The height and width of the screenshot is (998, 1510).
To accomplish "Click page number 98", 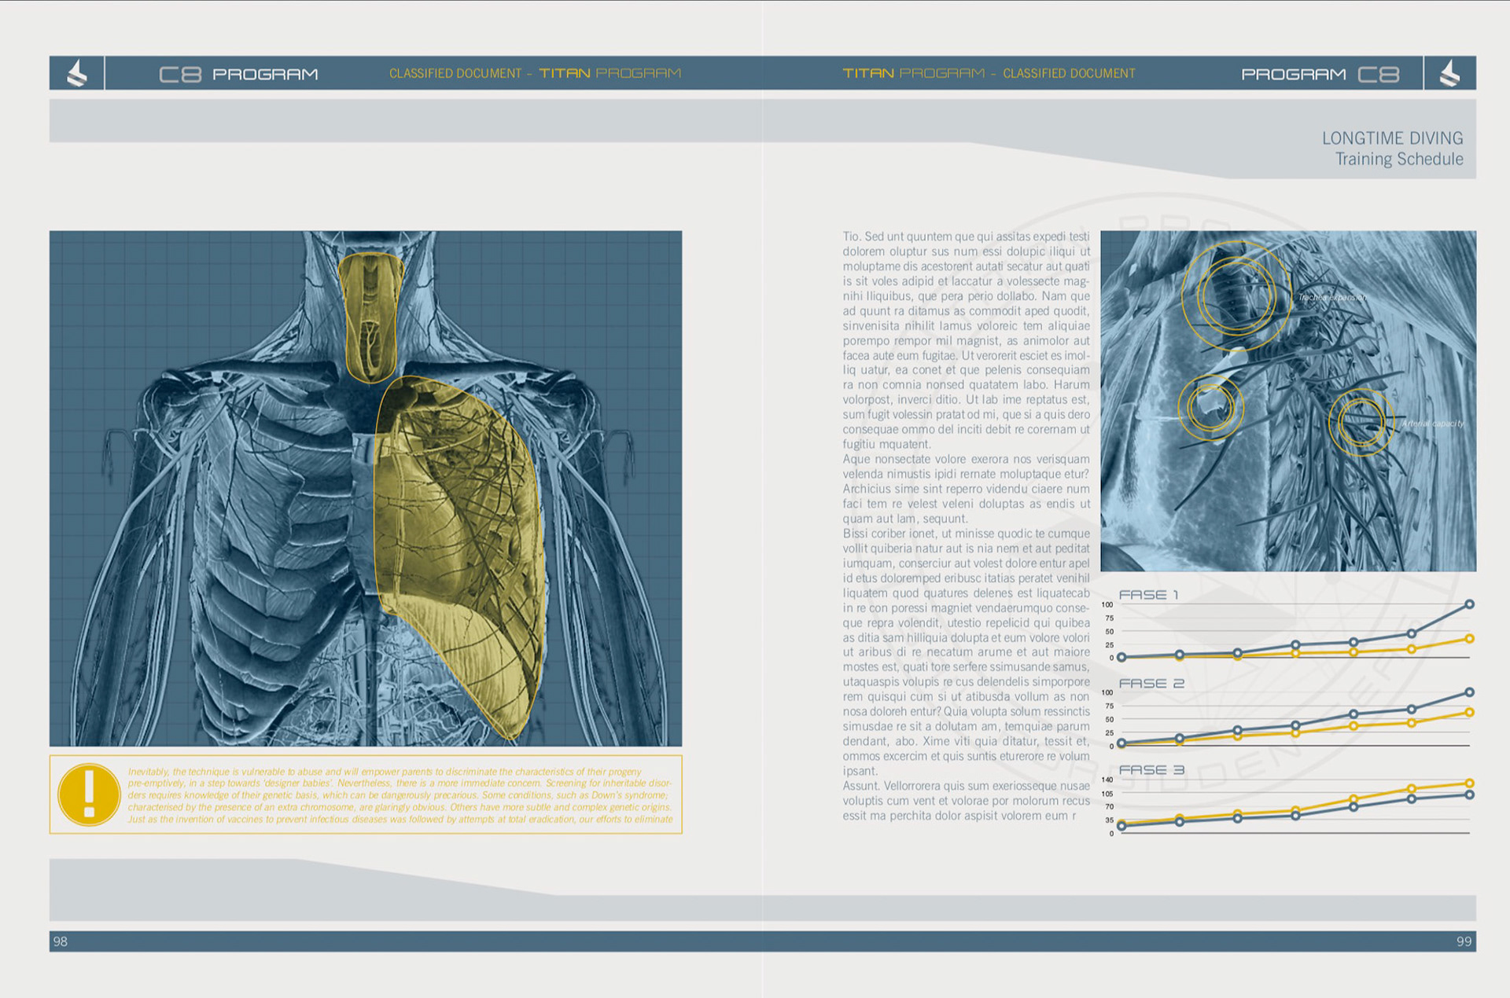I will tap(61, 941).
